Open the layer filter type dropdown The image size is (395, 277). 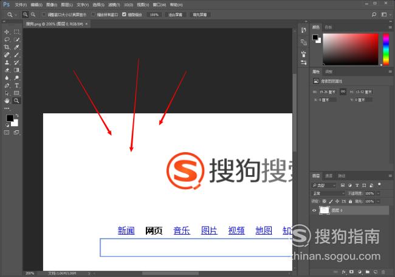tap(324, 185)
